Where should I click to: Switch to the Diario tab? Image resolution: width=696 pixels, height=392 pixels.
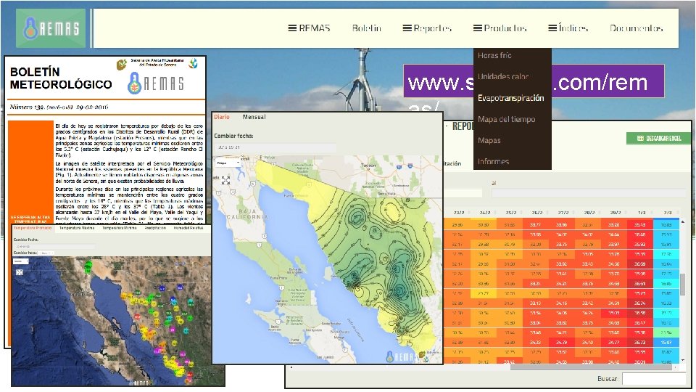pos(222,117)
